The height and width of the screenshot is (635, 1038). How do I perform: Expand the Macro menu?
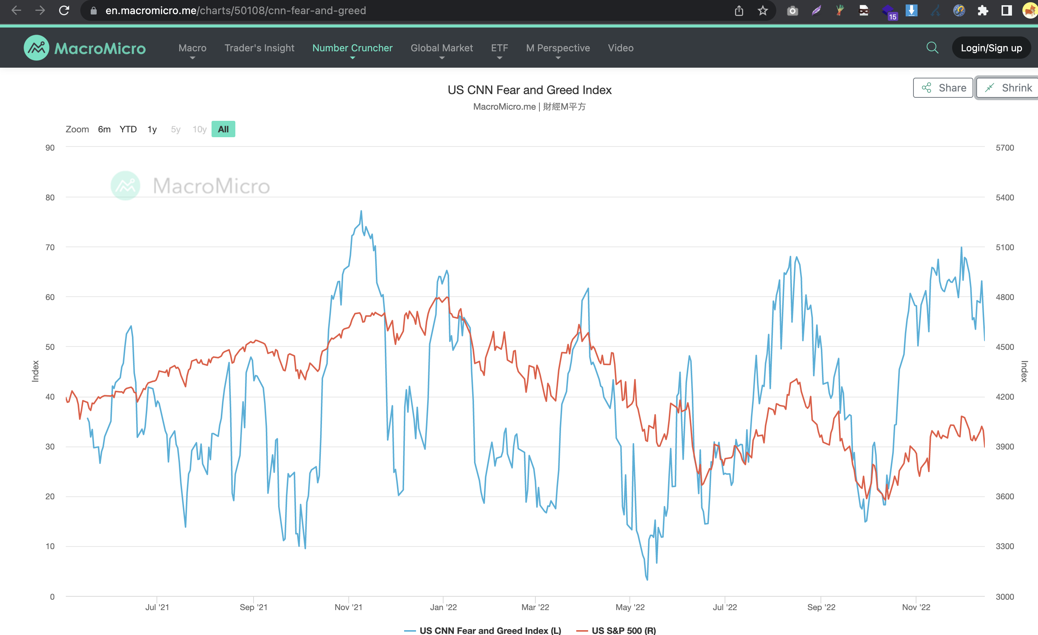pos(193,48)
